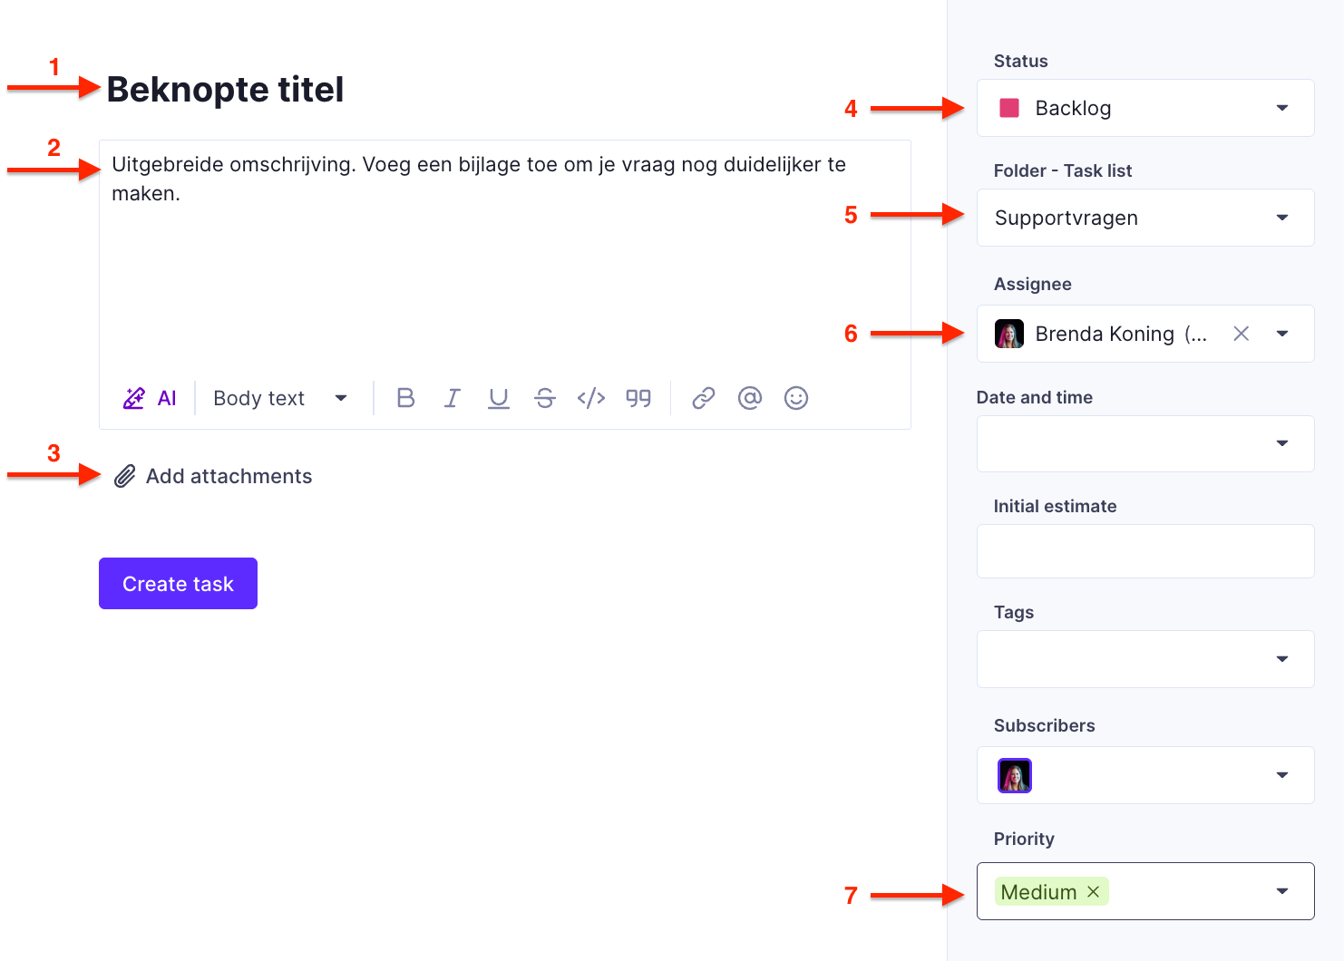
Task: Click the Initial estimate input field
Action: tap(1145, 551)
